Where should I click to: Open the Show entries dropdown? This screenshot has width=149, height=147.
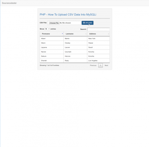pyautogui.click(x=47, y=29)
